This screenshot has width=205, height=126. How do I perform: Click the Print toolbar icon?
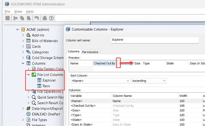[x=44, y=18]
